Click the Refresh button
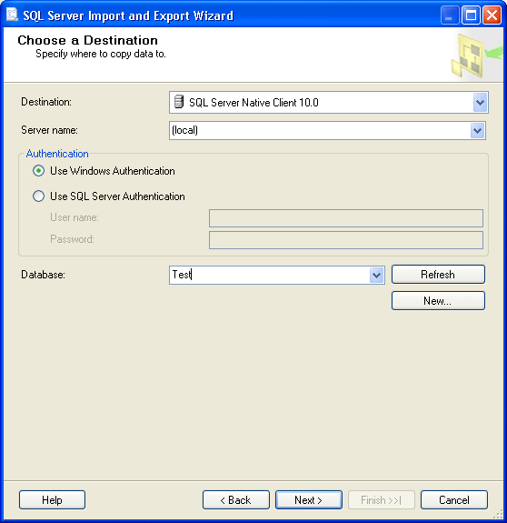 tap(438, 275)
